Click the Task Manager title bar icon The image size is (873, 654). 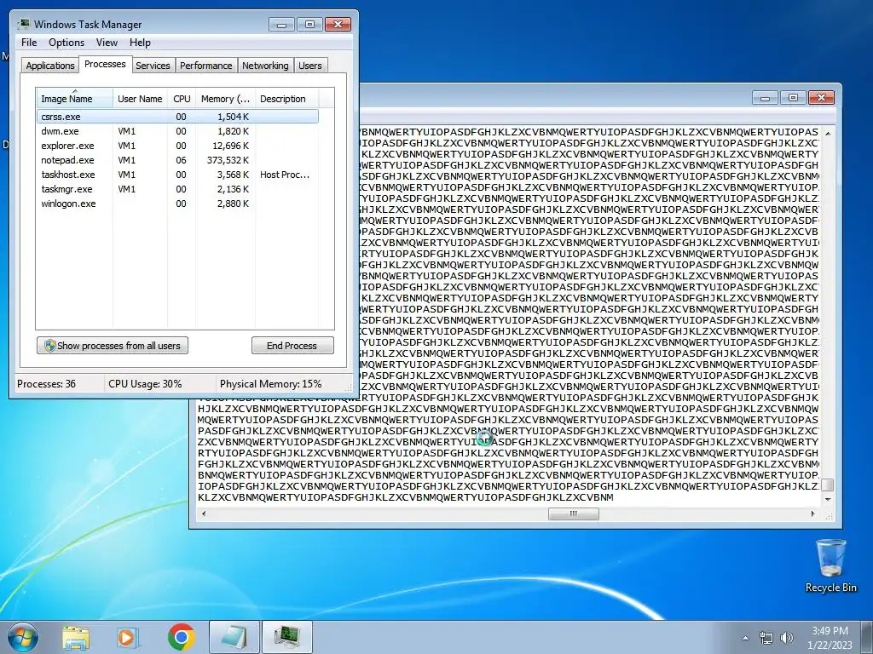tap(24, 24)
